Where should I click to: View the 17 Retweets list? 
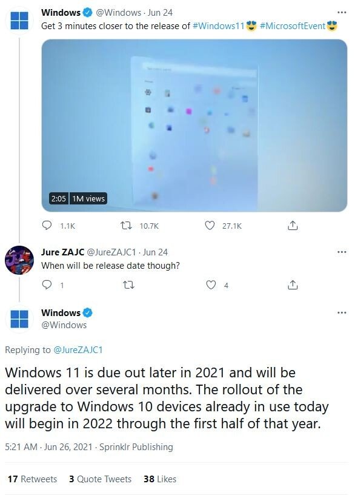[33, 479]
